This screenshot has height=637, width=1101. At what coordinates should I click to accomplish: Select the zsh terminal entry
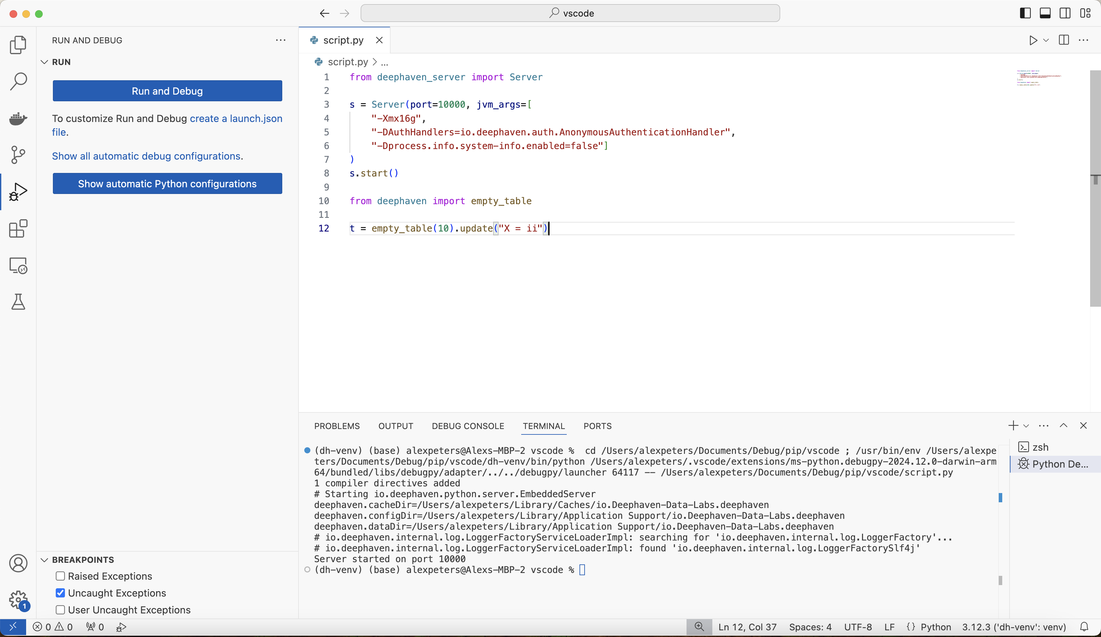tap(1040, 447)
